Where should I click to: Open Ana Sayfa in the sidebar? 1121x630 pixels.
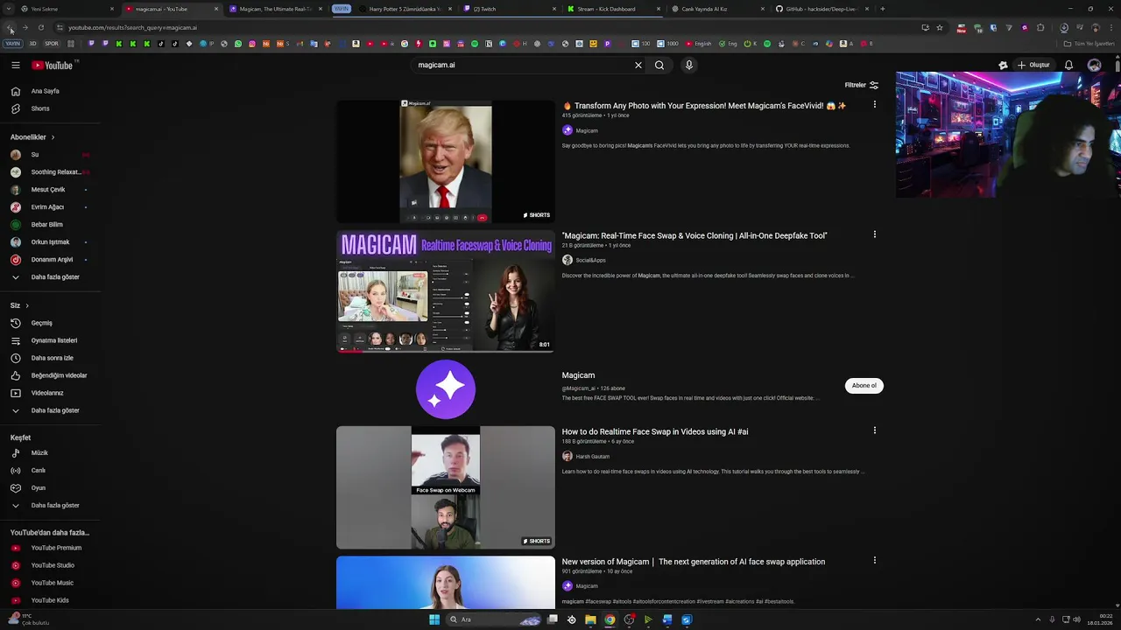(46, 91)
